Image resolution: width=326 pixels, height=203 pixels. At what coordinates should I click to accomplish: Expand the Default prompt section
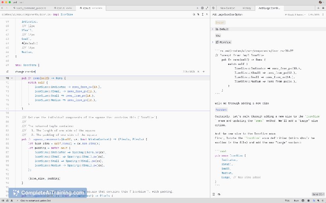[x=213, y=29]
